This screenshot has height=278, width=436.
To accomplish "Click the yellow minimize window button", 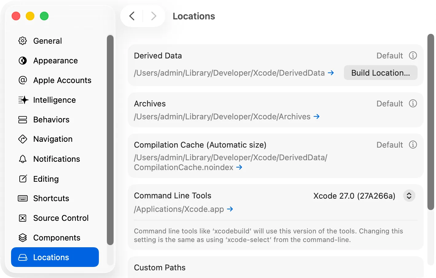I will click(x=30, y=16).
